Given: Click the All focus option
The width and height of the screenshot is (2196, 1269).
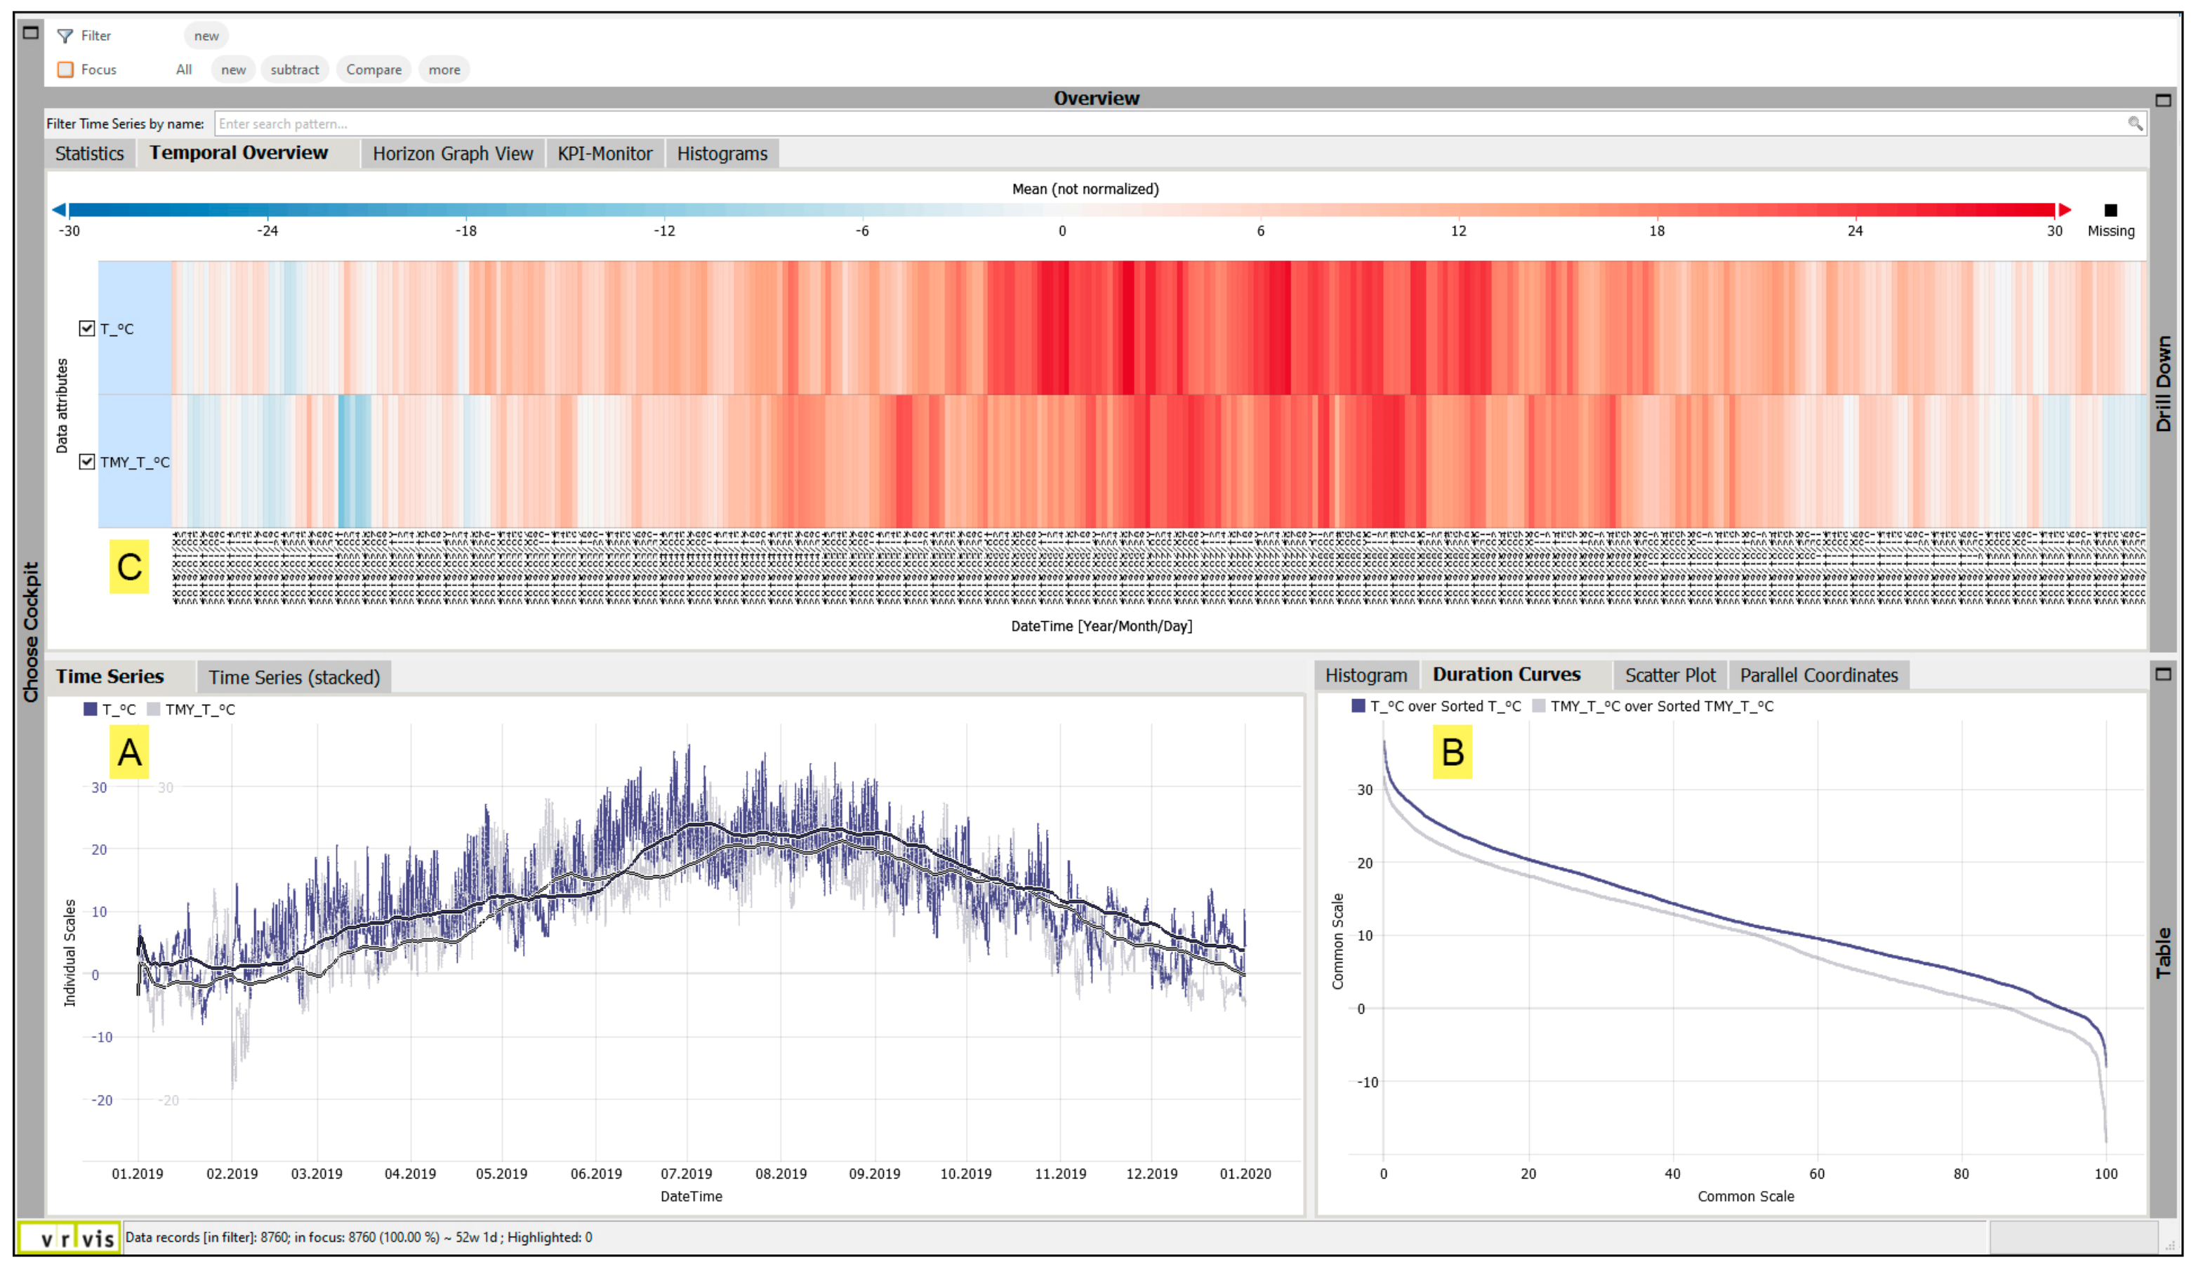Looking at the screenshot, I should pos(184,69).
